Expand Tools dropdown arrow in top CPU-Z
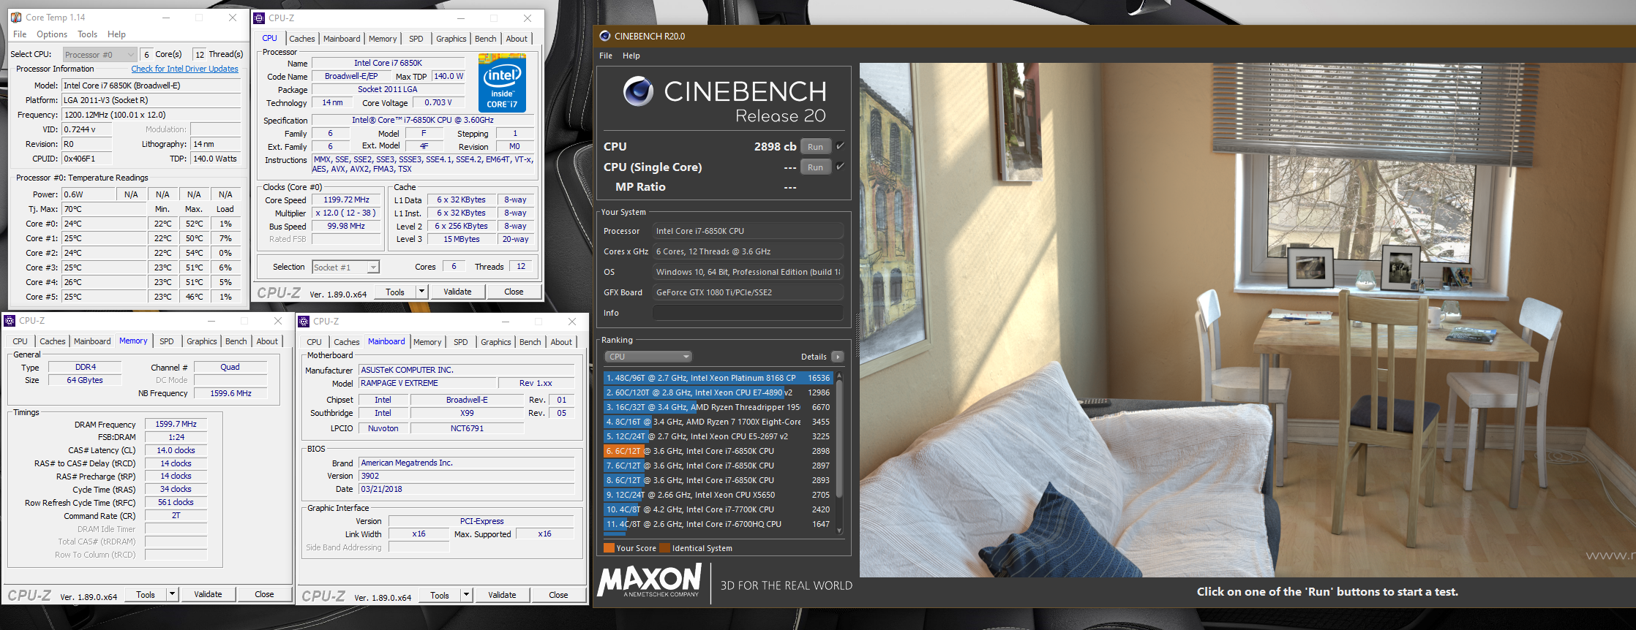This screenshot has width=1636, height=630. point(421,292)
